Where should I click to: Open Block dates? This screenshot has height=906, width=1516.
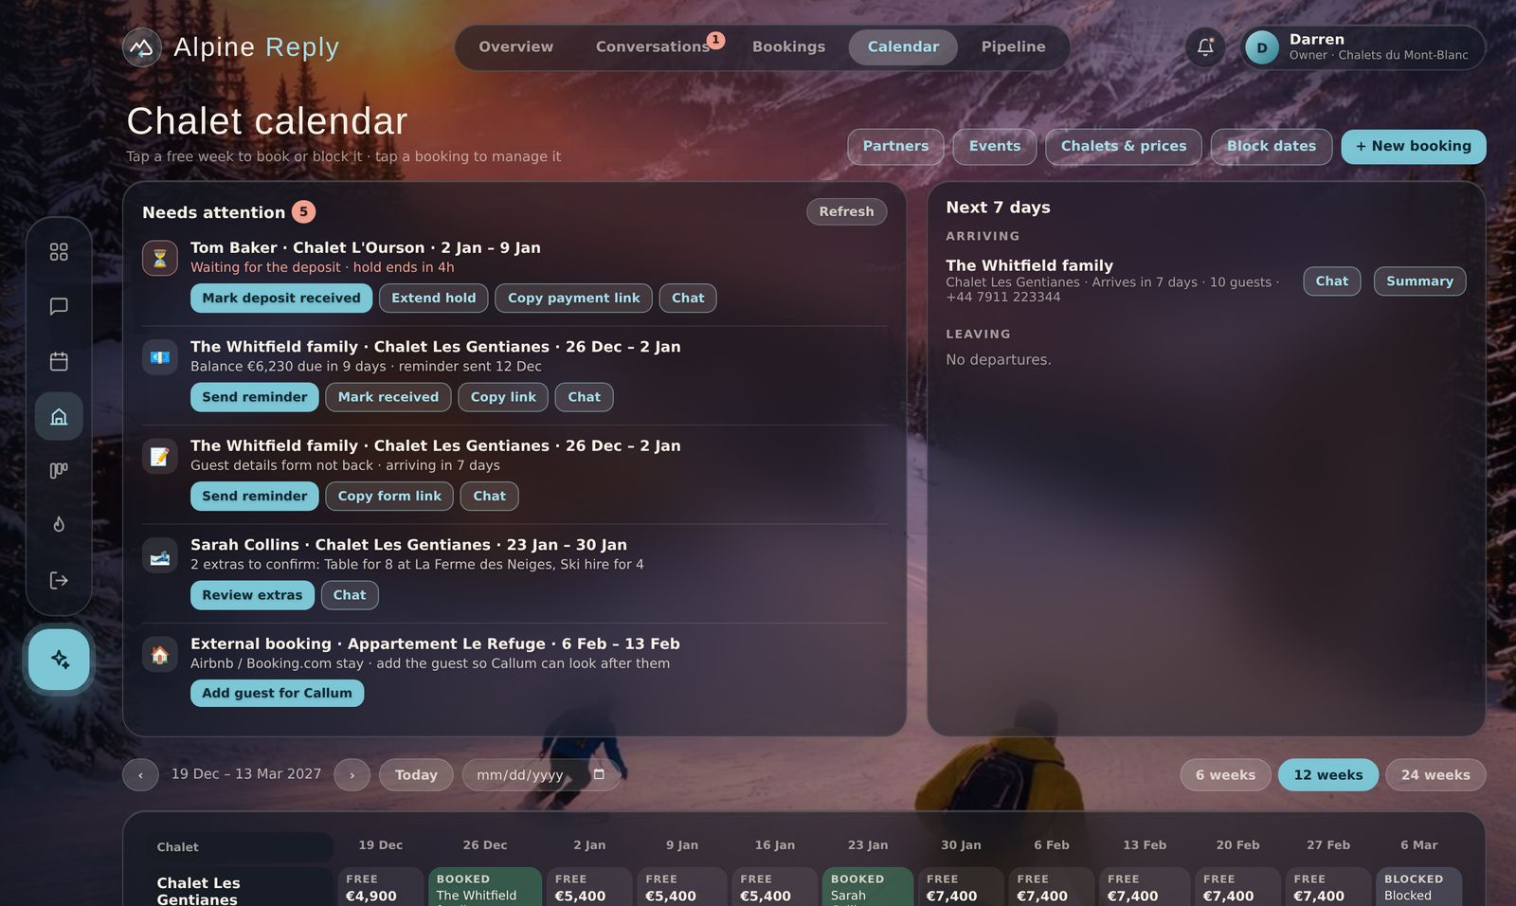(1272, 147)
